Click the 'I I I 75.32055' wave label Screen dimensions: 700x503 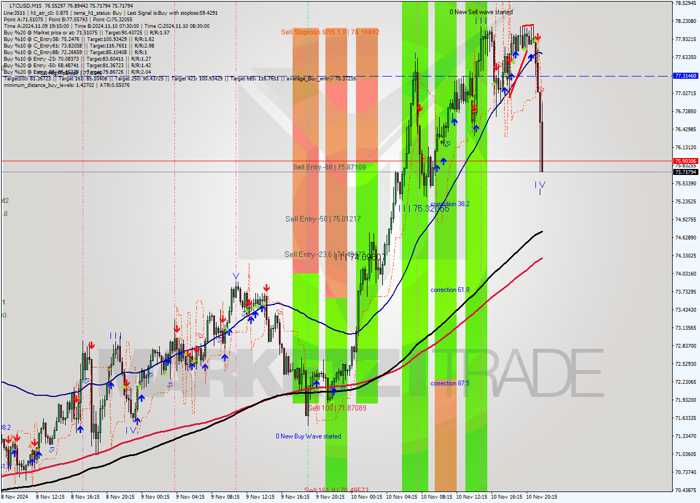(424, 209)
